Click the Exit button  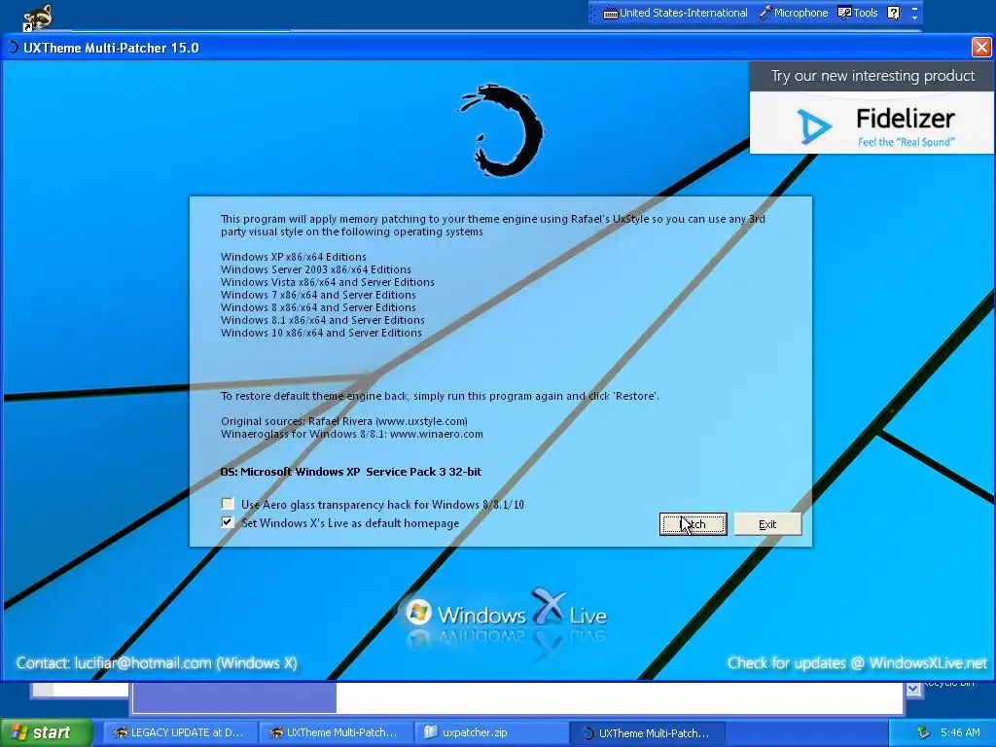767,524
